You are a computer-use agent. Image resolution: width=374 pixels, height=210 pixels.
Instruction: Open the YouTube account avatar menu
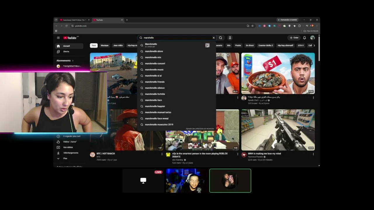(x=312, y=38)
